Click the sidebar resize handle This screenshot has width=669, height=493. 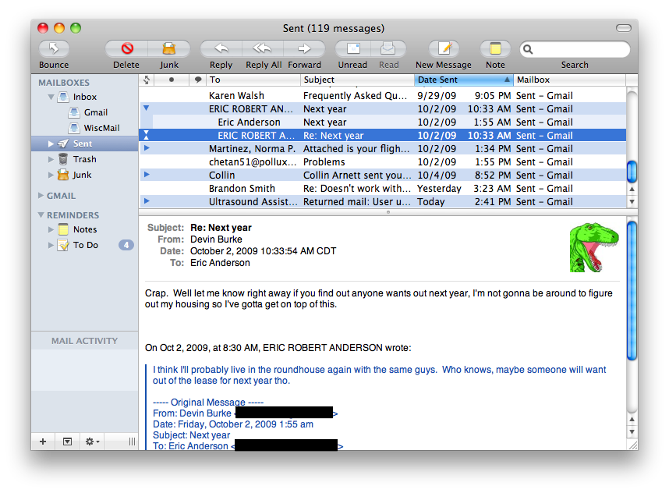[x=132, y=442]
